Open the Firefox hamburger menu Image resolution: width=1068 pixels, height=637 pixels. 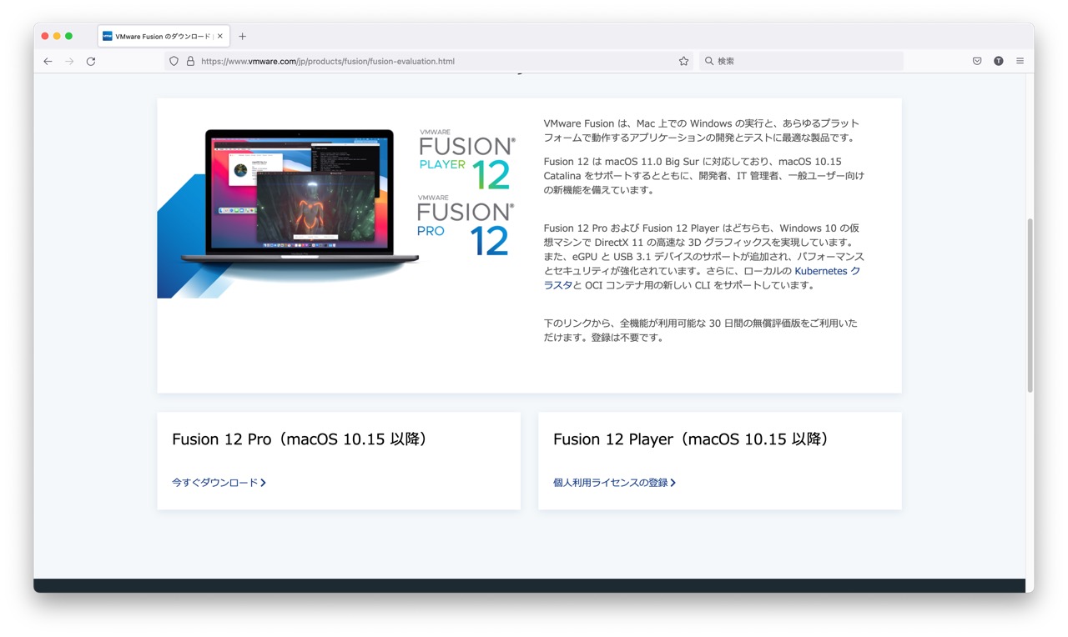coord(1020,61)
